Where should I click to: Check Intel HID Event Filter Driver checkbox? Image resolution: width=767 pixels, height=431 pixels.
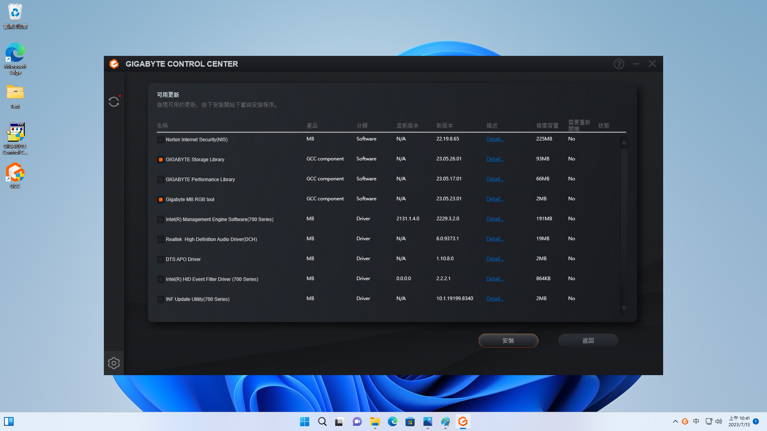coord(161,279)
